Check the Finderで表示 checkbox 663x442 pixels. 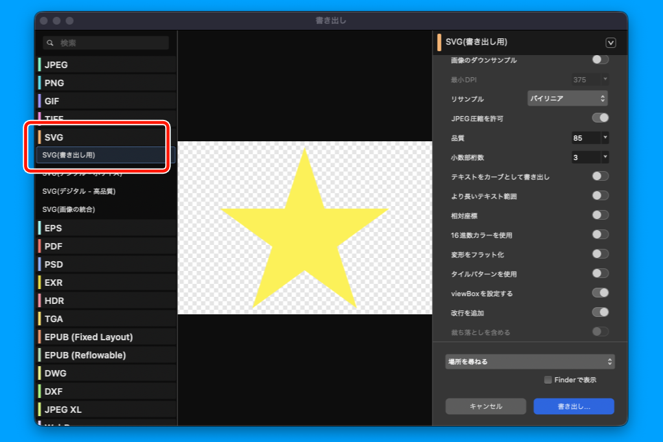[x=548, y=380]
